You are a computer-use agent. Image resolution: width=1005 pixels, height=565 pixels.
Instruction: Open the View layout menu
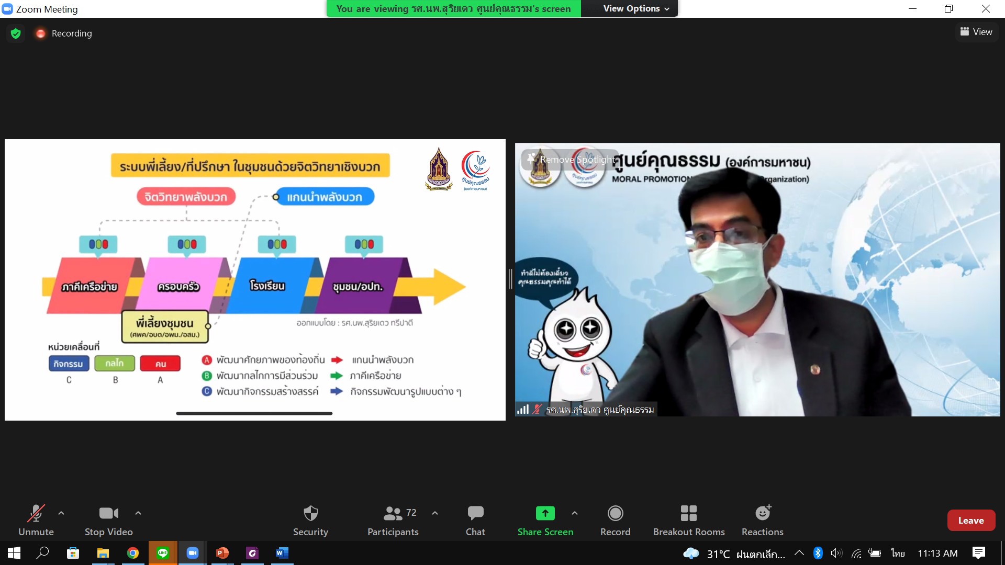[976, 32]
